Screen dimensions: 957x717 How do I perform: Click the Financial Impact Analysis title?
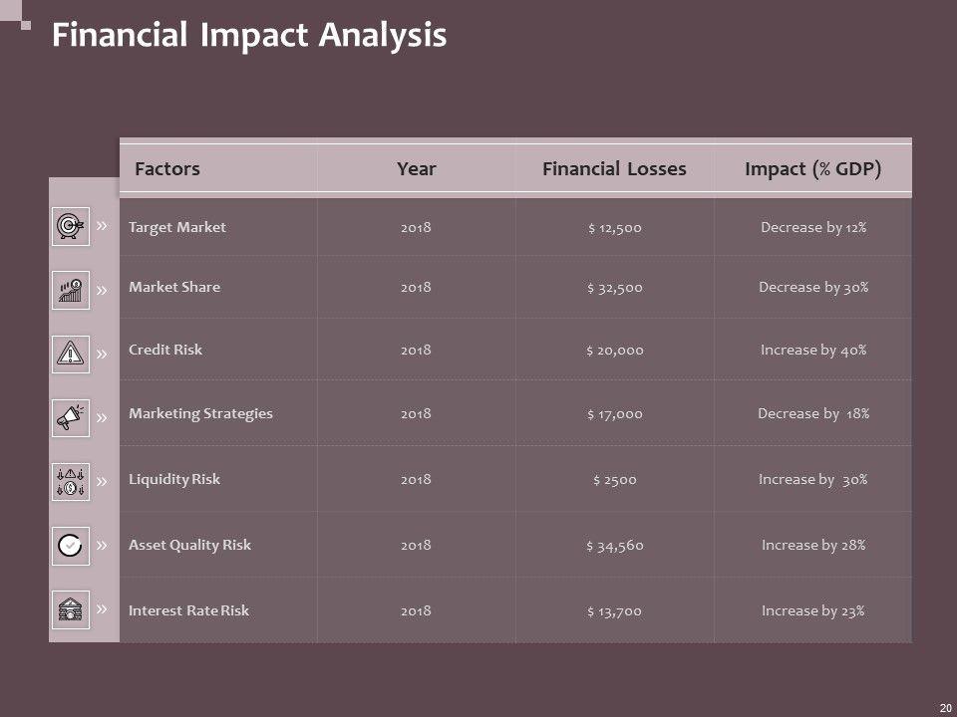[248, 36]
